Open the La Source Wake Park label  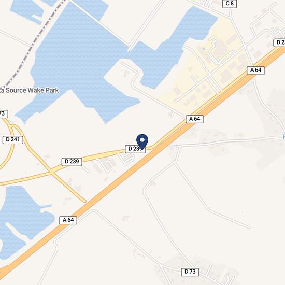(x=29, y=90)
